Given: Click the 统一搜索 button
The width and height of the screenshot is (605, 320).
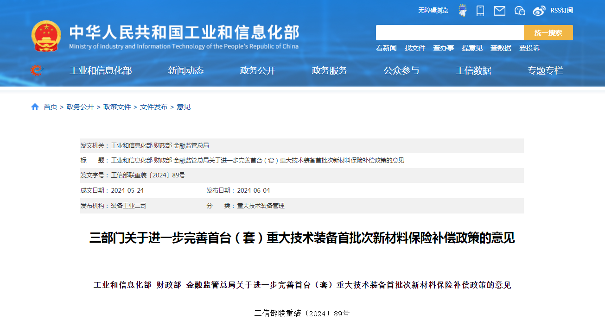Looking at the screenshot, I should [x=548, y=33].
